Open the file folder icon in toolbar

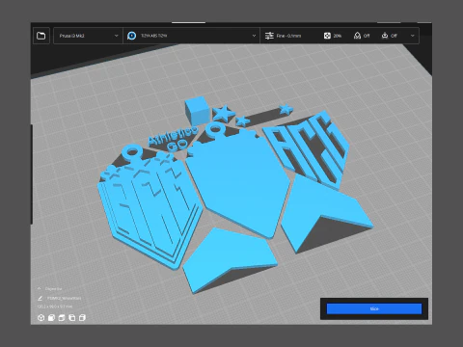(41, 36)
